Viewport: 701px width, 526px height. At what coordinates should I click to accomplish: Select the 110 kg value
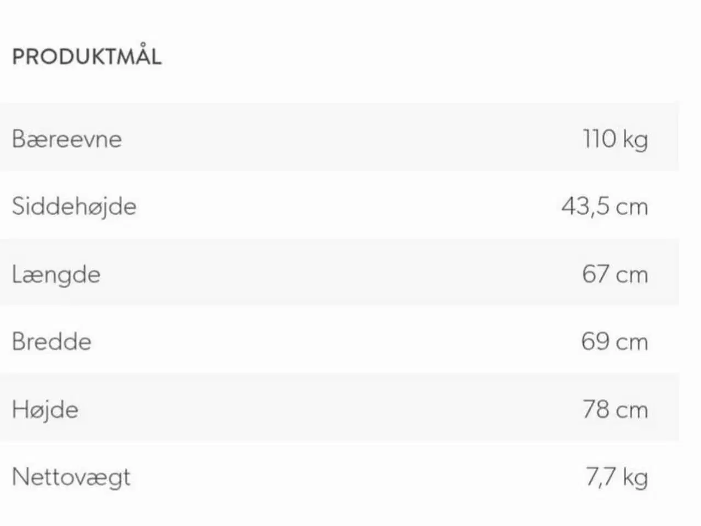click(615, 139)
